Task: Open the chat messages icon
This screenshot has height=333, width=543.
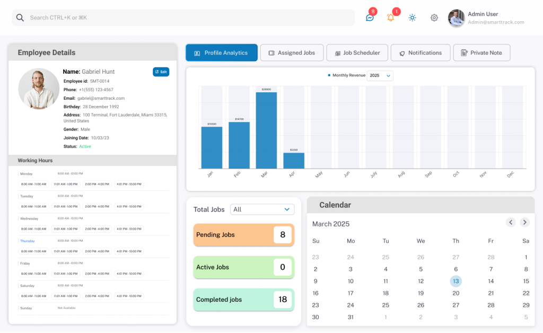Action: click(x=370, y=17)
